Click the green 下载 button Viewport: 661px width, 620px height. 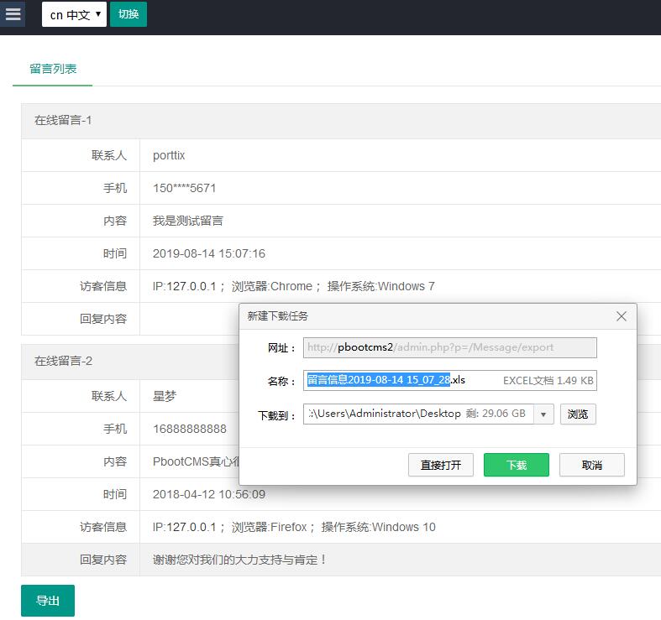(516, 465)
